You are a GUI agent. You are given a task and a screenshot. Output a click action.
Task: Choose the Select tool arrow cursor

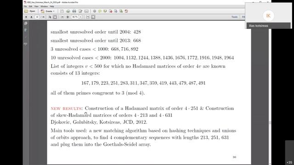click(x=50, y=17)
